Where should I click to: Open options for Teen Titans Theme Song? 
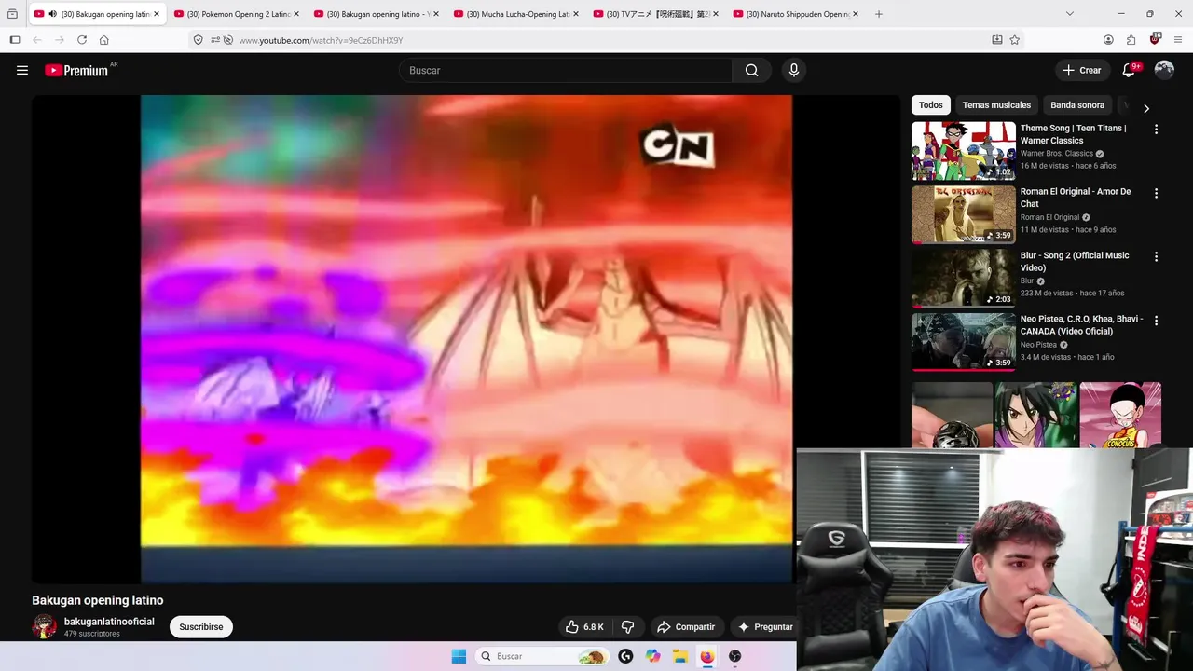pyautogui.click(x=1156, y=130)
